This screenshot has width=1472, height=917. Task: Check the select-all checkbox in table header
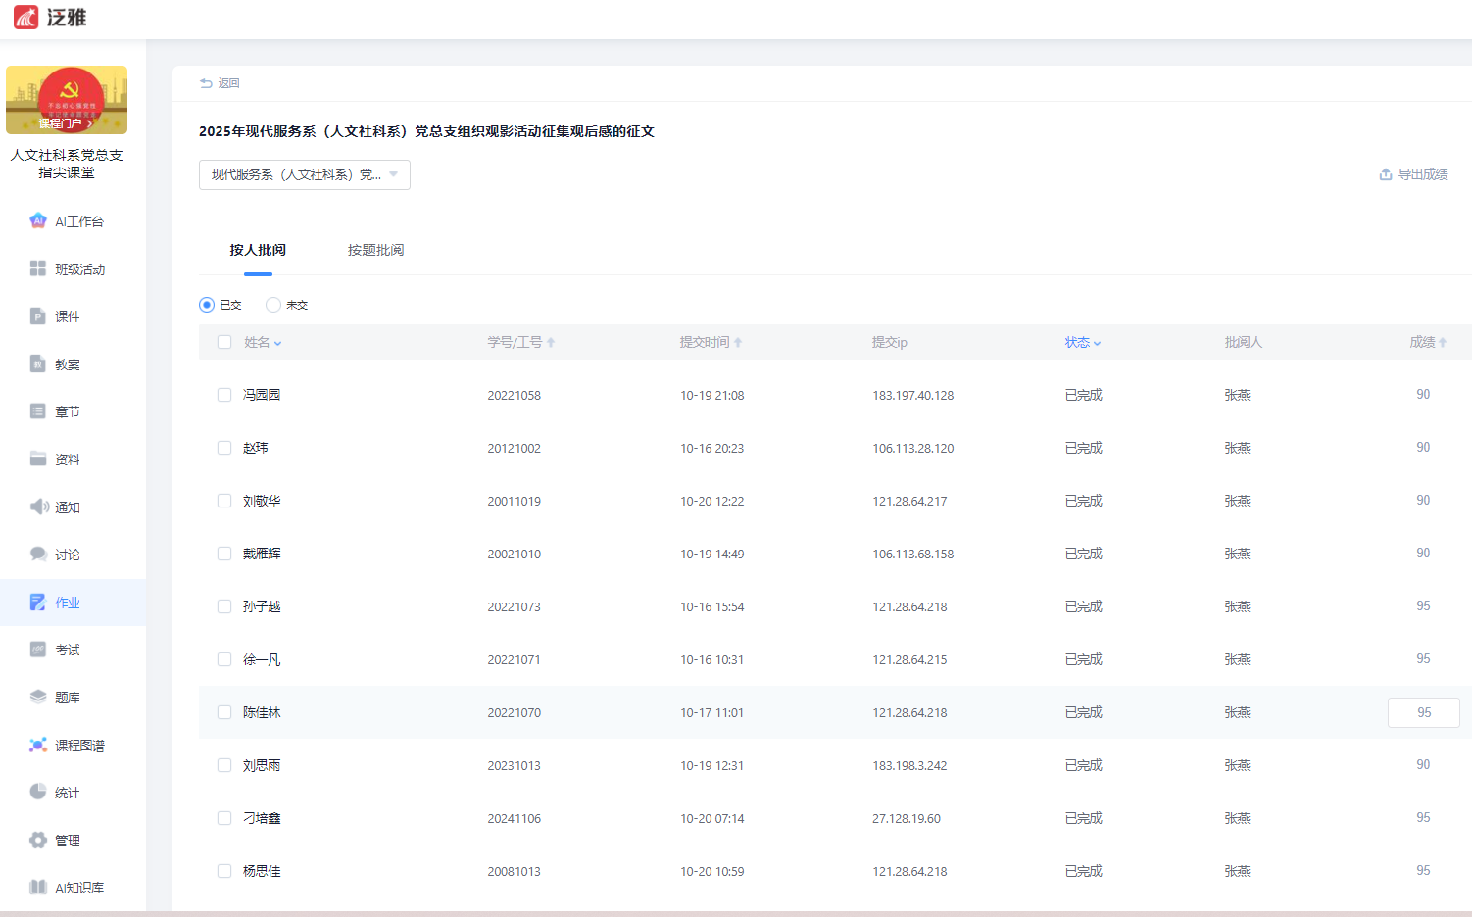coord(224,342)
